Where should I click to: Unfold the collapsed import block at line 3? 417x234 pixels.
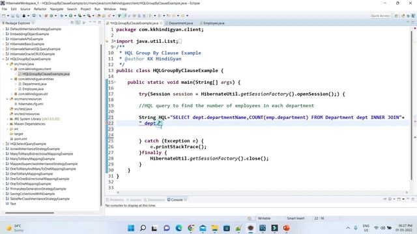tap(115, 41)
